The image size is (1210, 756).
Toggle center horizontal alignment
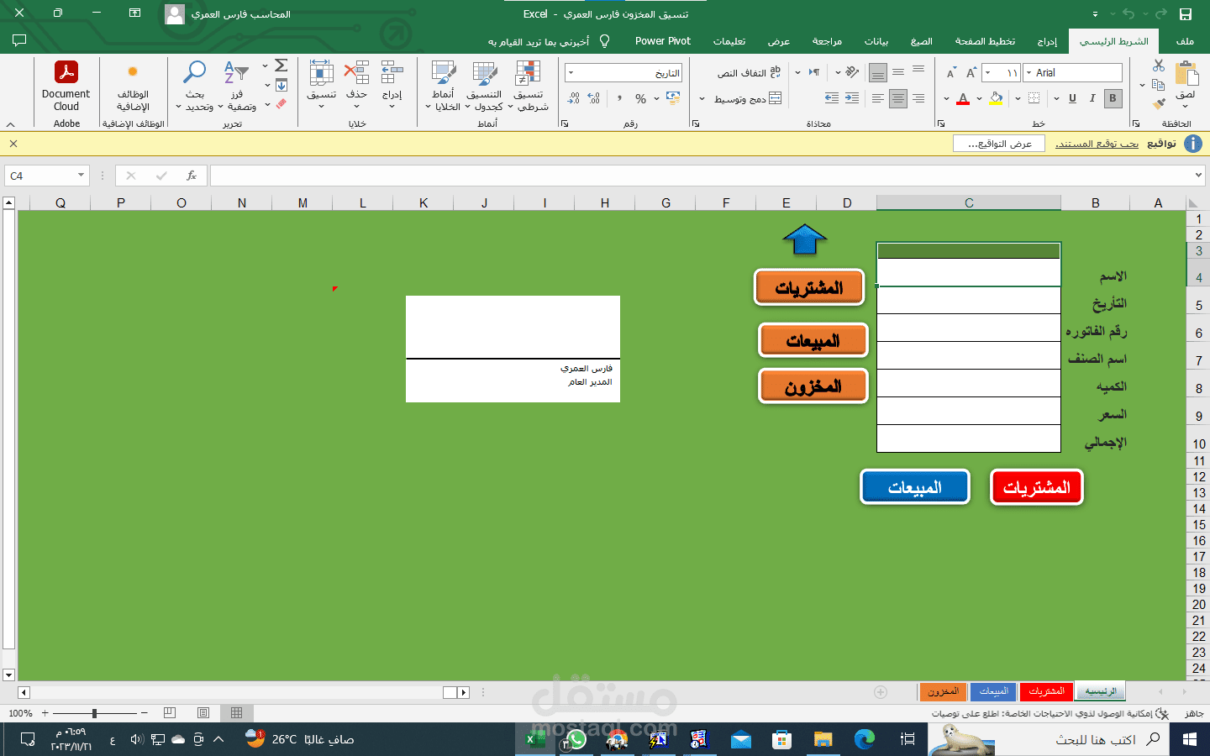[x=898, y=98]
